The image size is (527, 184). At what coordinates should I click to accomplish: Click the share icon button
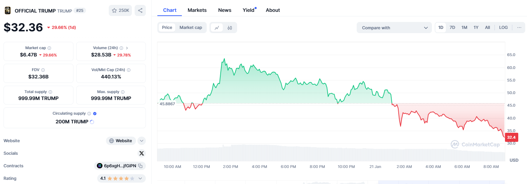140,10
